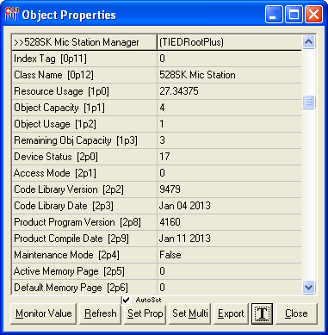Click the Close button at bottom

coord(296,313)
